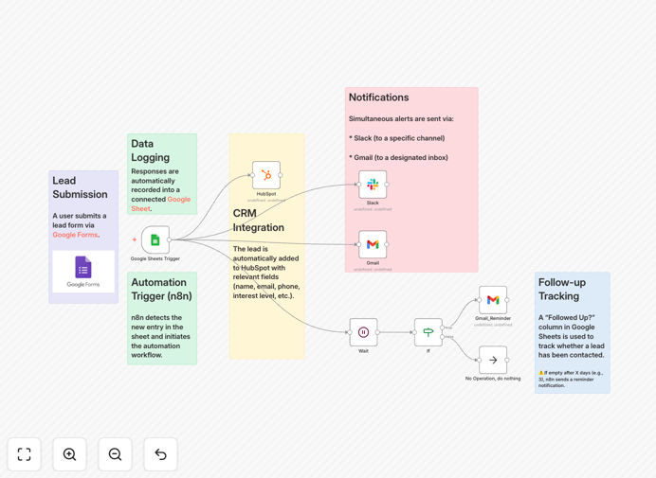This screenshot has height=478, width=656.
Task: Click the Google Sheets Trigger label
Action: click(x=155, y=258)
